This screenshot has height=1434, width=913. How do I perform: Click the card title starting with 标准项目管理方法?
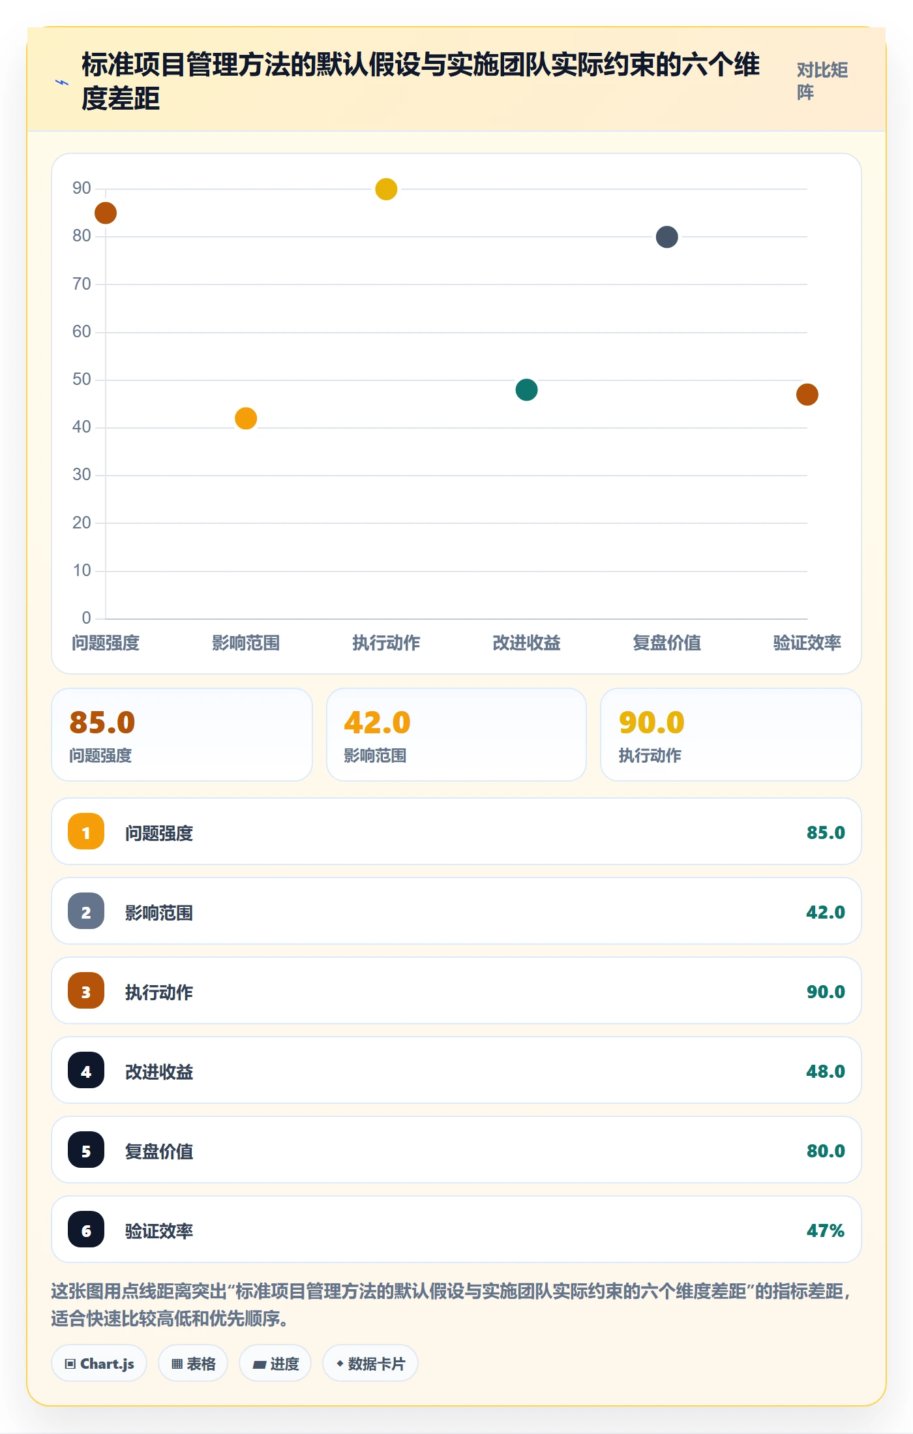tap(421, 82)
